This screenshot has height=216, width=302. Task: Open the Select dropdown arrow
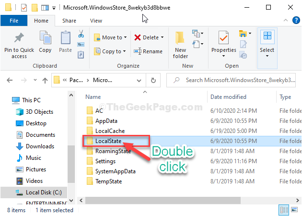[x=267, y=56]
